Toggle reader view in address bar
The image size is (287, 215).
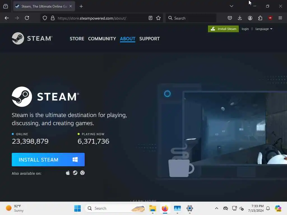point(151,18)
